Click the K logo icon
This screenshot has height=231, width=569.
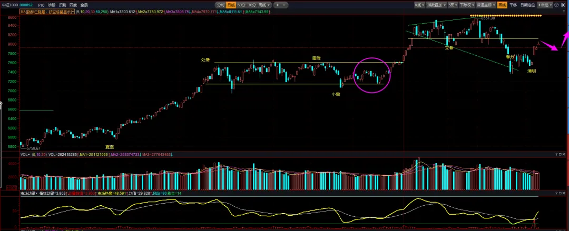tap(564, 5)
